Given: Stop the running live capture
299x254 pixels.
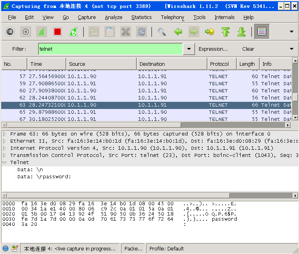Looking at the screenshot, I should (x=57, y=32).
